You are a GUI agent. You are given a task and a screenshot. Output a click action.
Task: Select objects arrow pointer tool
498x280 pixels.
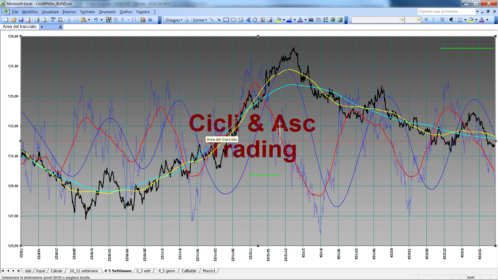coord(187,20)
